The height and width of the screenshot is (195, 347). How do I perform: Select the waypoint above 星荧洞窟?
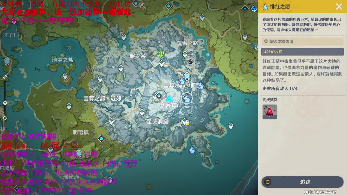click(142, 112)
